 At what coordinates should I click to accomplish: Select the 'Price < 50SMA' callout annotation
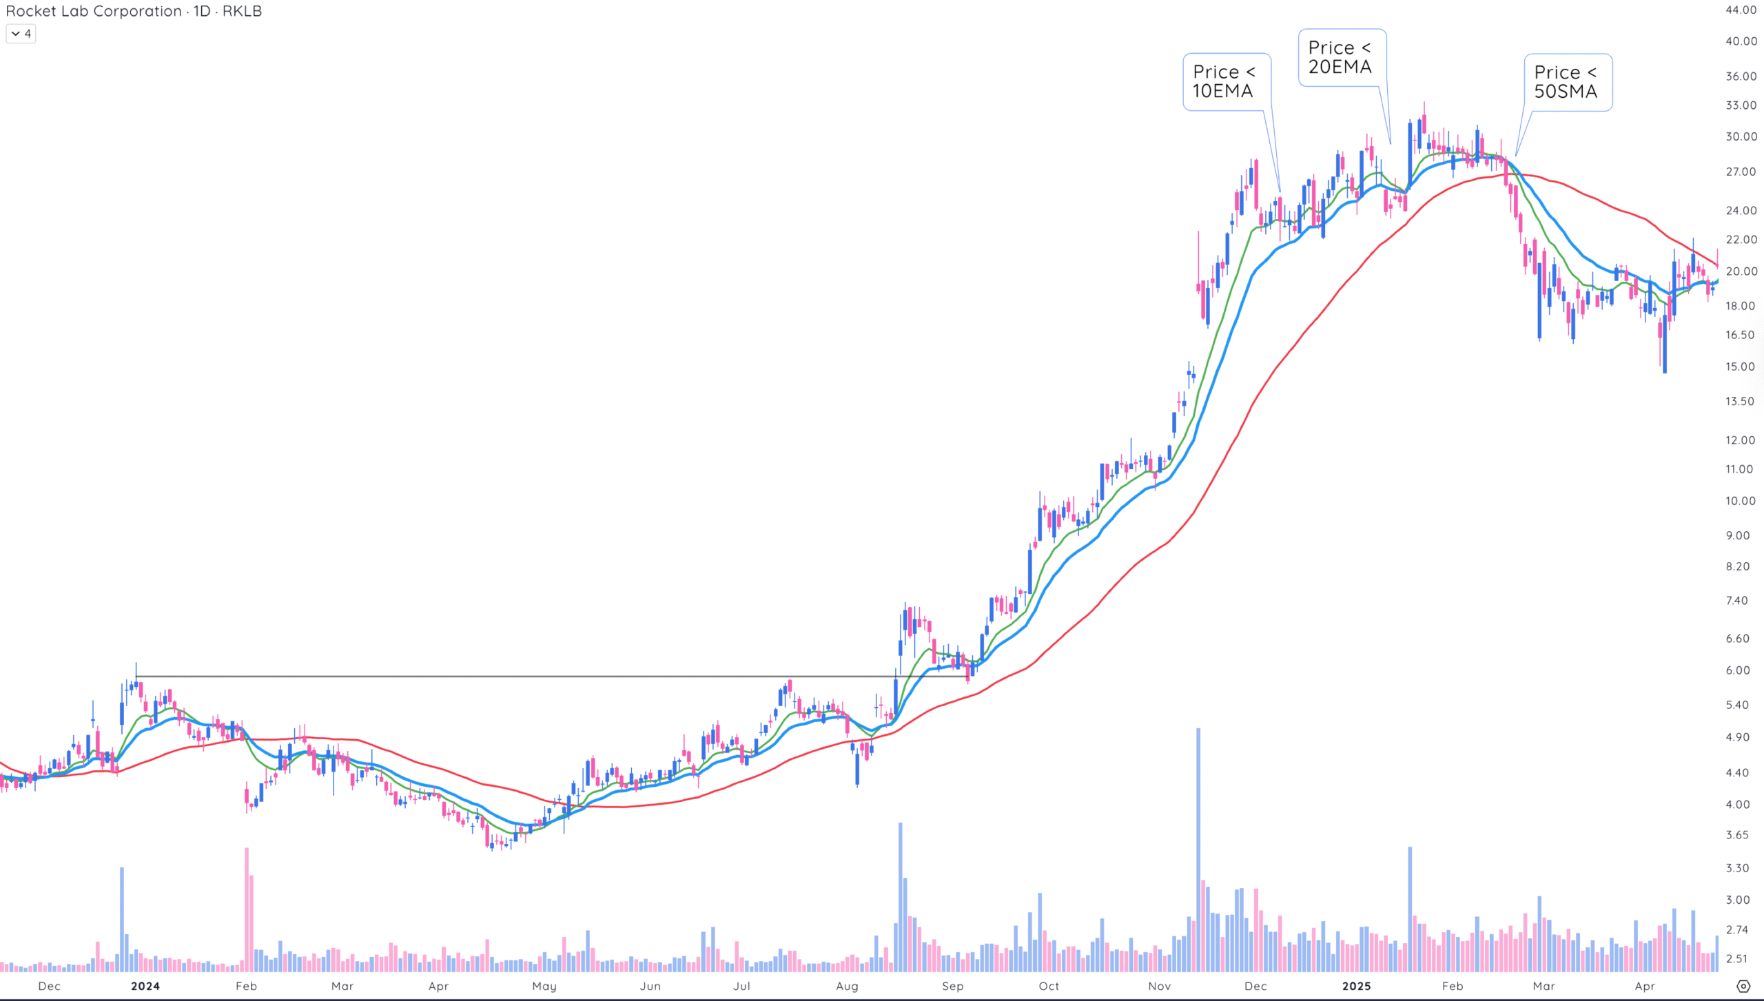tap(1568, 82)
